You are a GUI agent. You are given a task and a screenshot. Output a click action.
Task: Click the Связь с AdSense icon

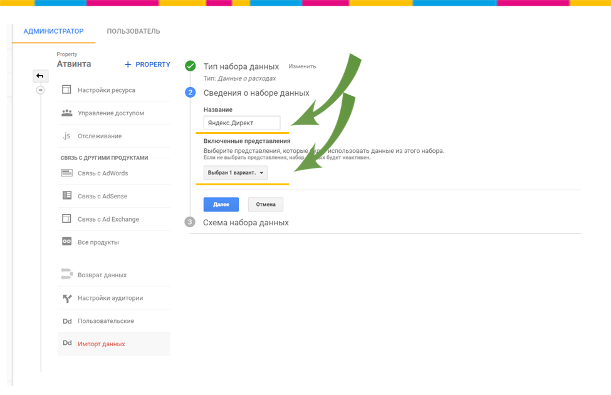pos(67,195)
